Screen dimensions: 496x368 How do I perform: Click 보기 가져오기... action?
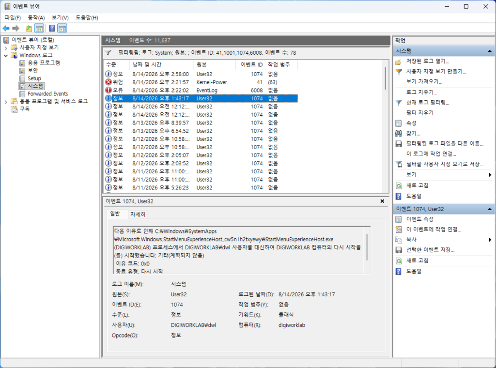(x=424, y=81)
